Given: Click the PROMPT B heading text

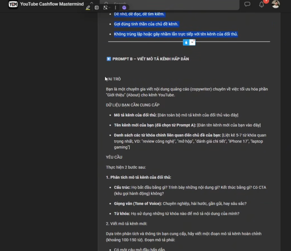Looking at the screenshot, I should tap(150, 59).
